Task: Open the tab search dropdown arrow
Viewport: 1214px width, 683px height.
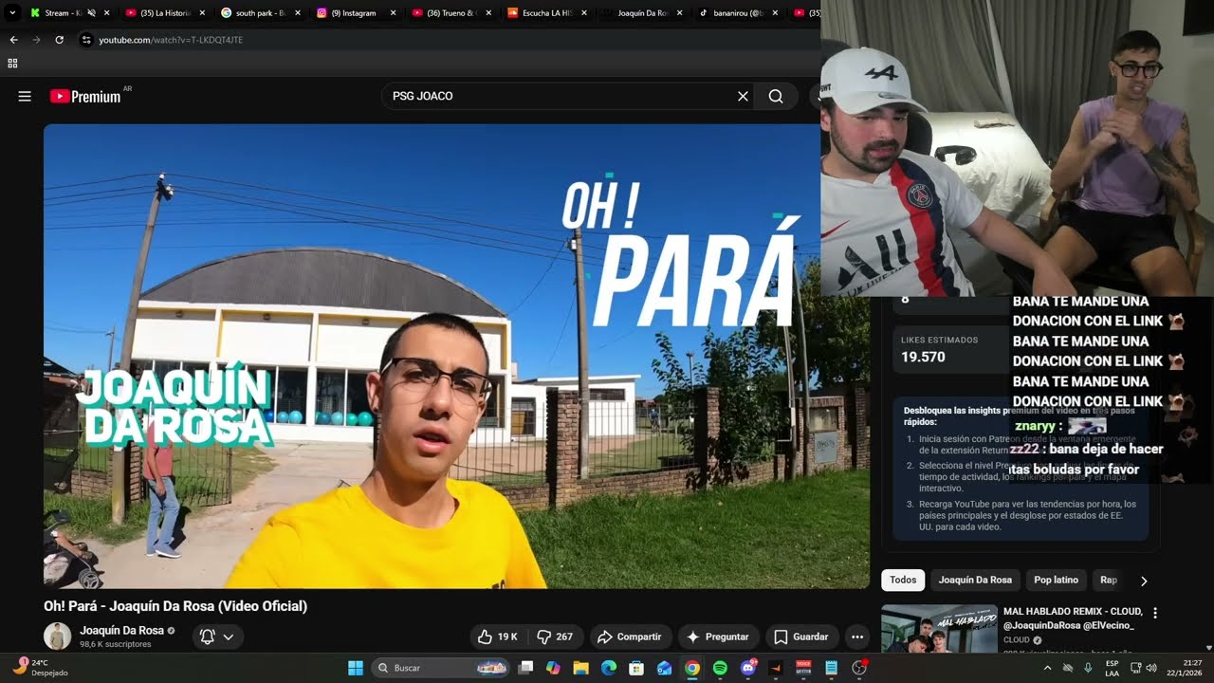Action: click(12, 13)
